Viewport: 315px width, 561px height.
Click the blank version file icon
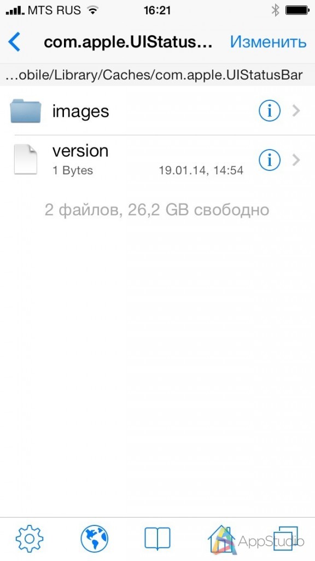pos(25,159)
